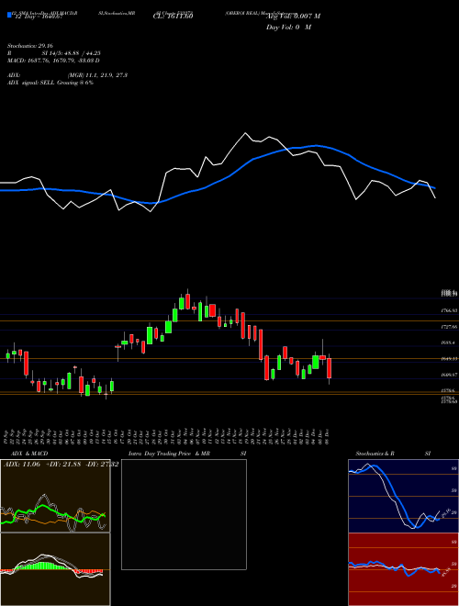
Task: Click the MACD: 1687.76, 1670.79 values line
Action: tap(53, 61)
